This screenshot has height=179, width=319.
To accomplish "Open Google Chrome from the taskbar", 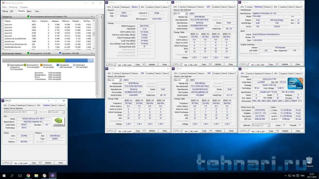I will (28, 176).
